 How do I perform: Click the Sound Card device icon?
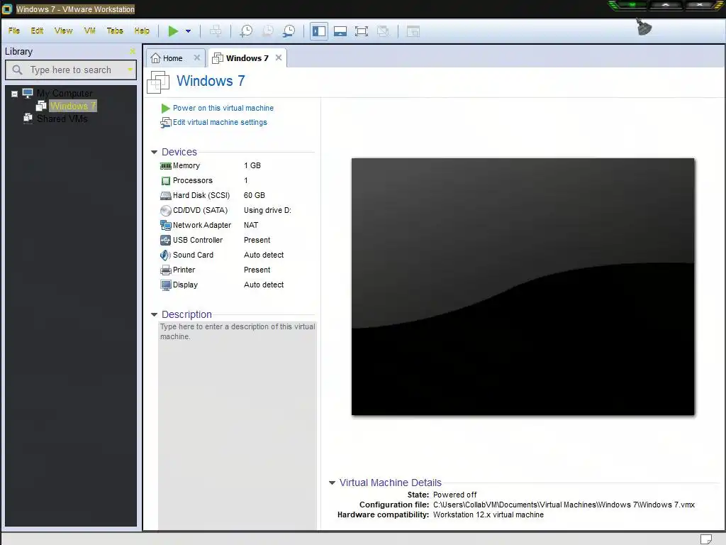click(x=165, y=255)
